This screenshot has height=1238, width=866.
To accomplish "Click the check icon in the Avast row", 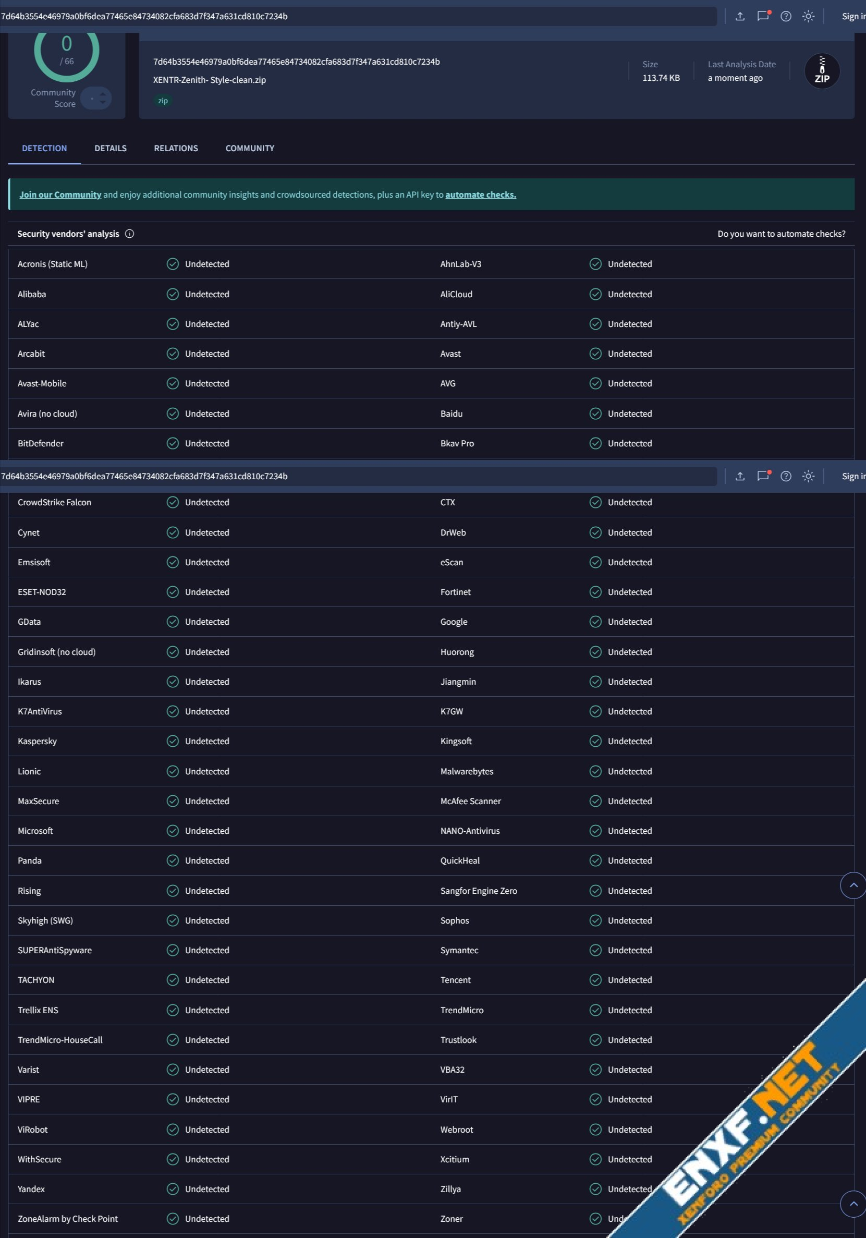I will point(595,354).
